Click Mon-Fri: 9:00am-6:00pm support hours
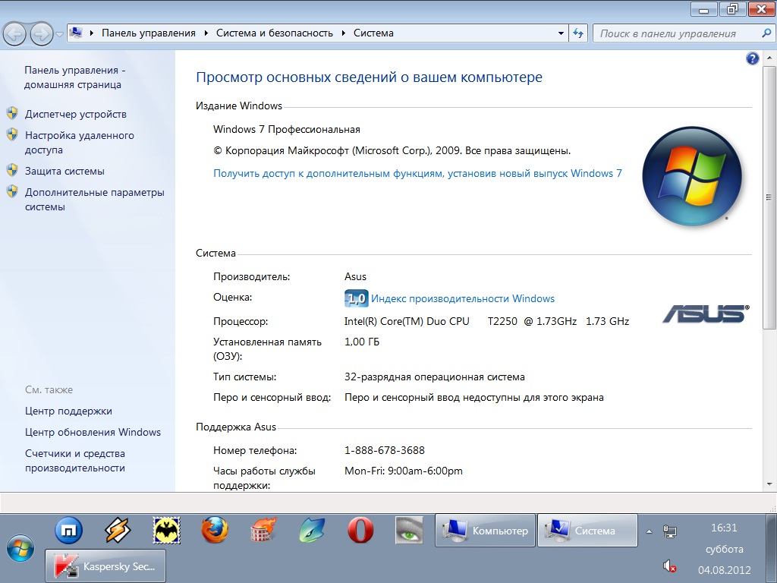Image resolution: width=777 pixels, height=583 pixels. (404, 471)
